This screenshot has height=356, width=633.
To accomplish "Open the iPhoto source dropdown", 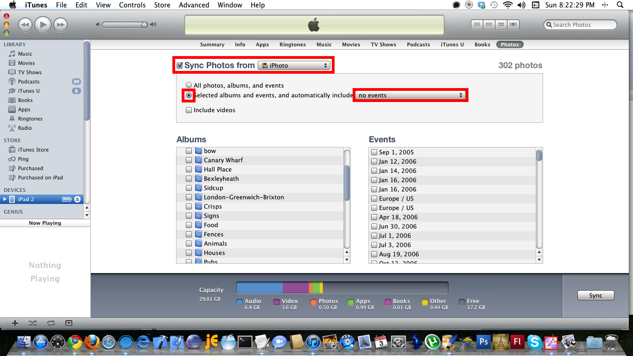I will [x=293, y=66].
